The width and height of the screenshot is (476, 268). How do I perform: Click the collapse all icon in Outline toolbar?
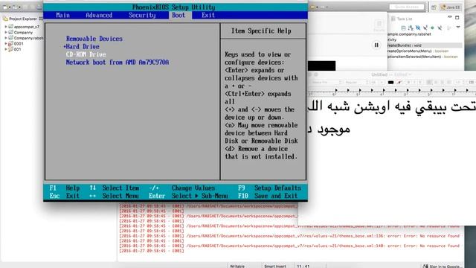[403, 28]
